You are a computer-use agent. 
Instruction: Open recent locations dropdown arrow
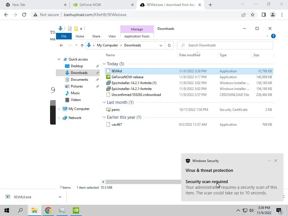coord(76,45)
